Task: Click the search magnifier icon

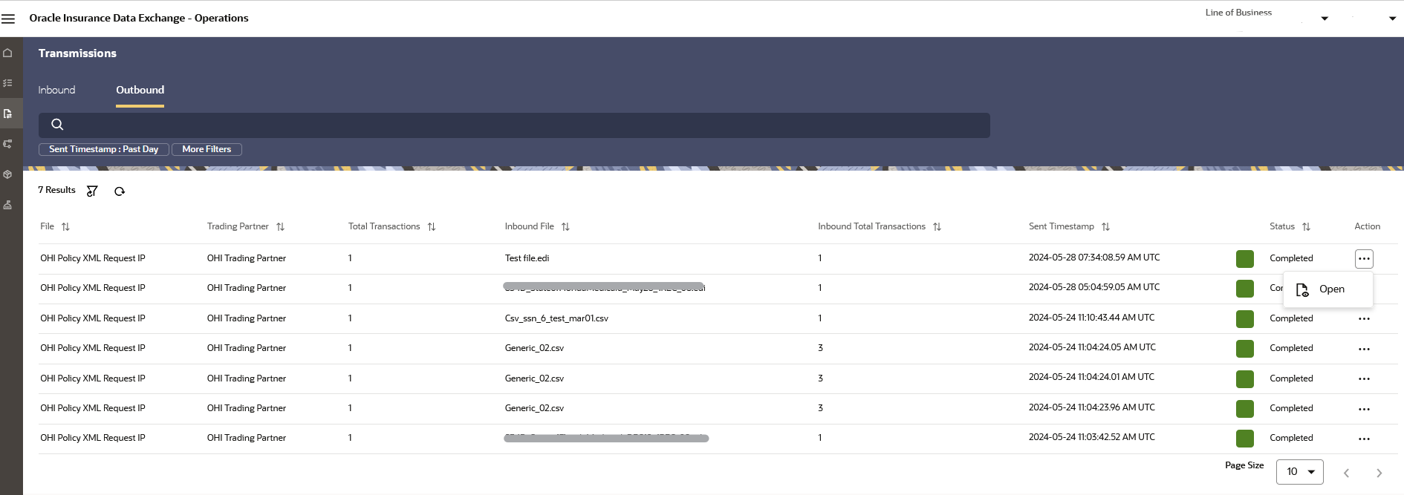Action: click(x=57, y=125)
